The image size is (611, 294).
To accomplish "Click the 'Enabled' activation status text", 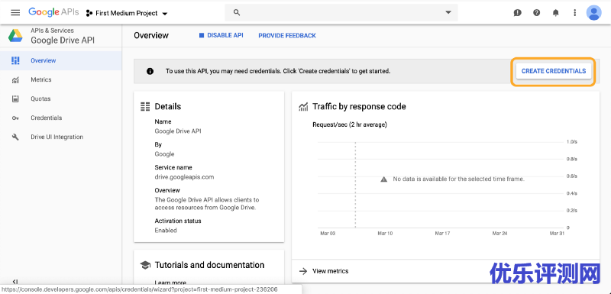I will [x=166, y=231].
